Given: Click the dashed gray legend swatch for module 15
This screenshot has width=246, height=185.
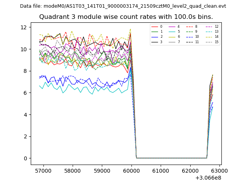Looking at the screenshot, I should click(209, 42).
